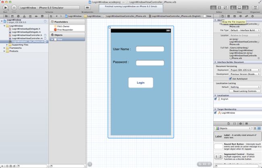Open the Organizer window
This screenshot has height=168, width=262.
click(255, 8)
